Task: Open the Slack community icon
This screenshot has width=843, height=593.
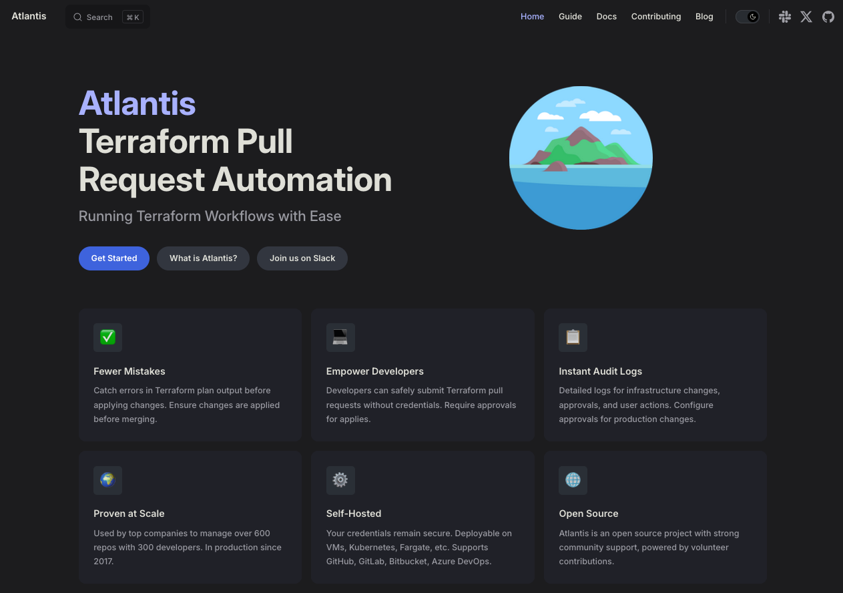Action: pos(785,16)
